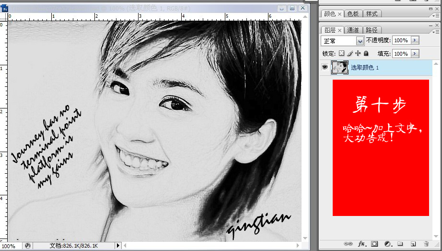The width and height of the screenshot is (442, 251).
Task: Toggle lock transparent pixels
Action: click(342, 54)
